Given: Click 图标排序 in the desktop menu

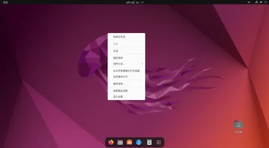Looking at the screenshot, I should point(126,58).
